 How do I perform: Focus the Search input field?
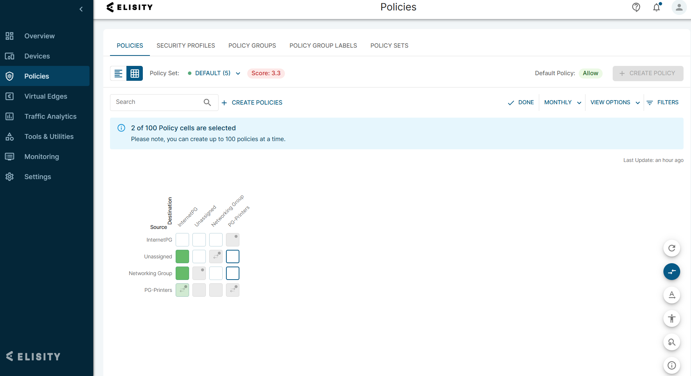[x=157, y=102]
